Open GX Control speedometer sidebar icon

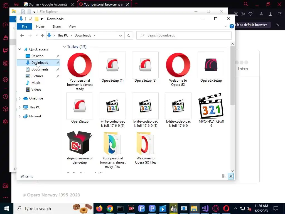click(x=6, y=25)
